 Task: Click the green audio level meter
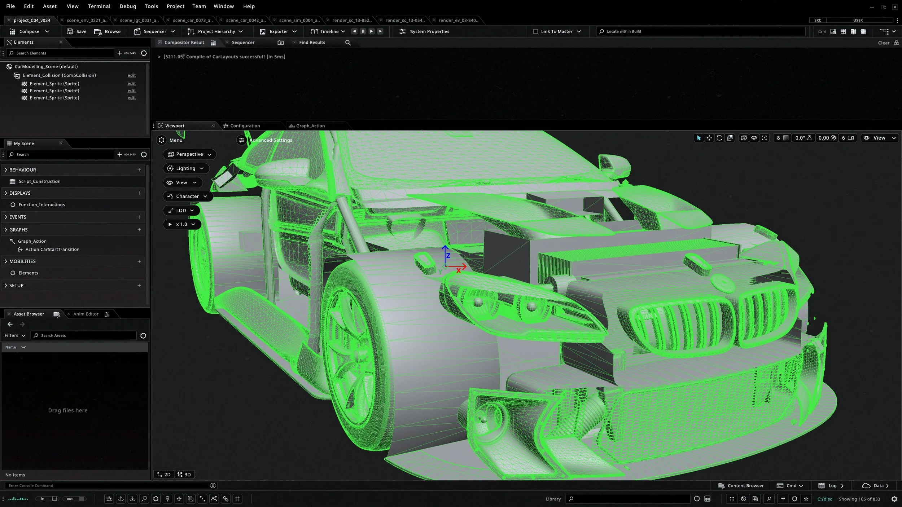(18, 499)
